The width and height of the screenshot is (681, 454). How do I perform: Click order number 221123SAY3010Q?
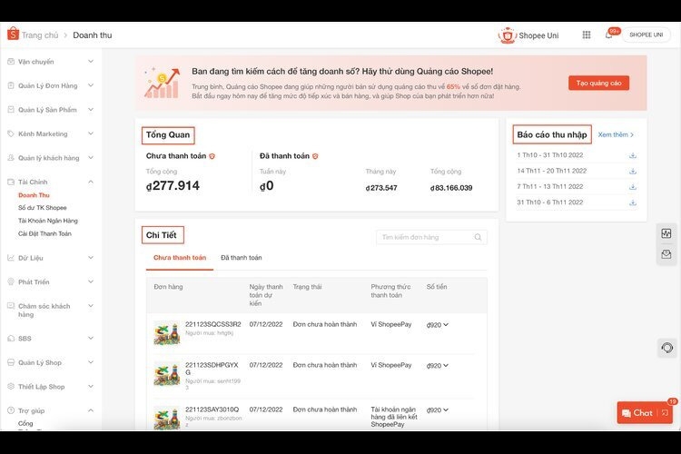(212, 410)
